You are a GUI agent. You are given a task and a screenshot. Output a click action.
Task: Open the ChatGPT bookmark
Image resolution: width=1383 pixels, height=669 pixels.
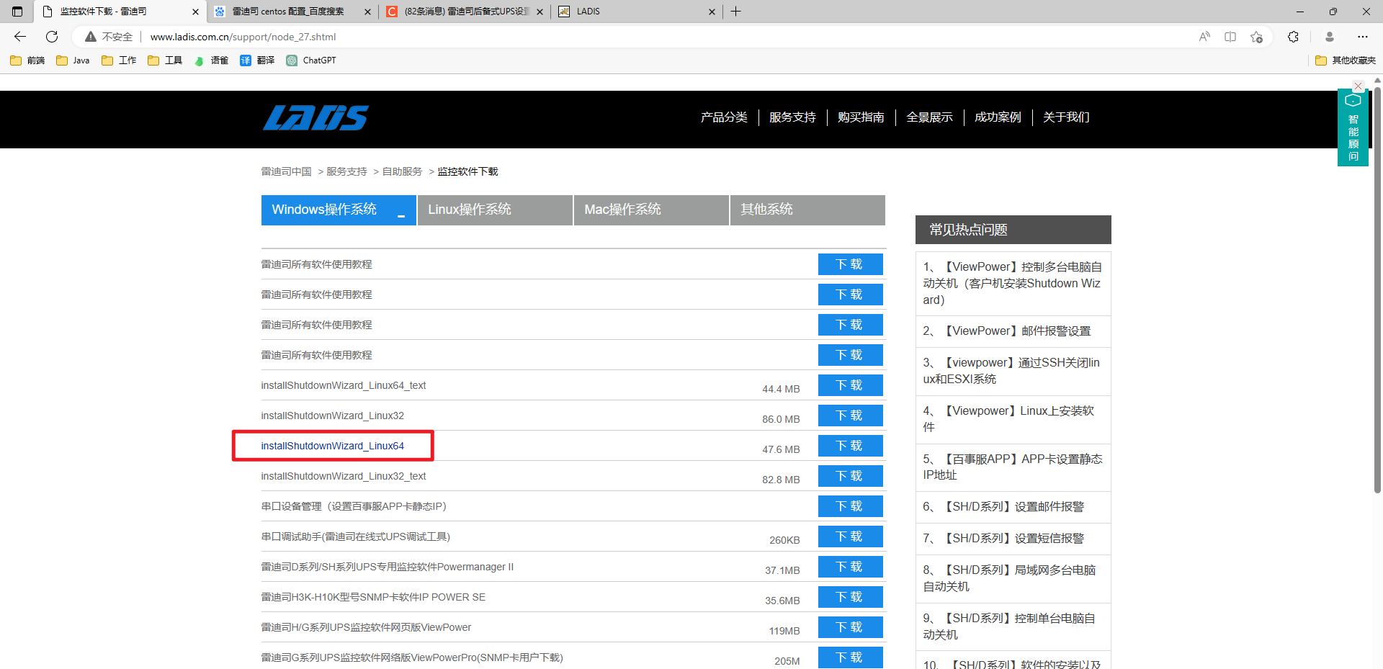[x=311, y=60]
